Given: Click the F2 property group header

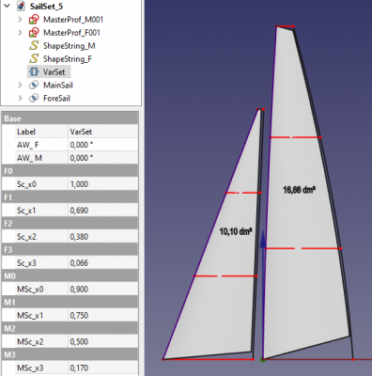Looking at the screenshot, I should [70, 224].
